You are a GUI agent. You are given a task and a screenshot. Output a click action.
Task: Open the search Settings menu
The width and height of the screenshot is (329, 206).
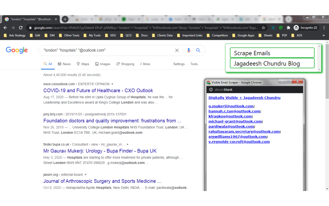pyautogui.click(x=179, y=64)
